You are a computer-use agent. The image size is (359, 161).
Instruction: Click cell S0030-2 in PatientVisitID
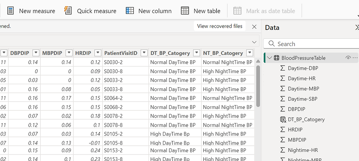click(x=125, y=62)
